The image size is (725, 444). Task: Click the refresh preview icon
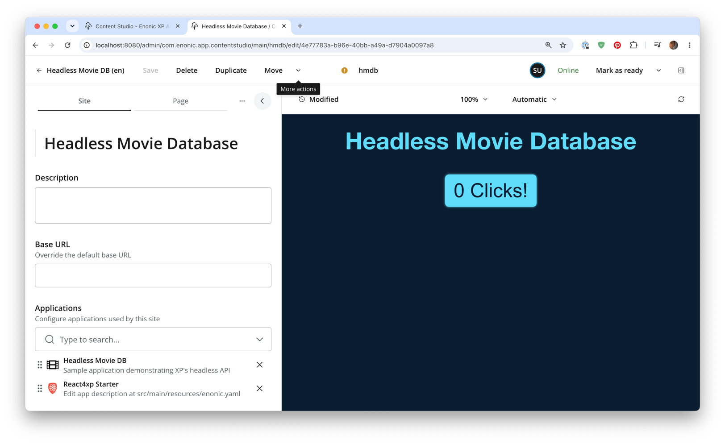click(x=681, y=100)
